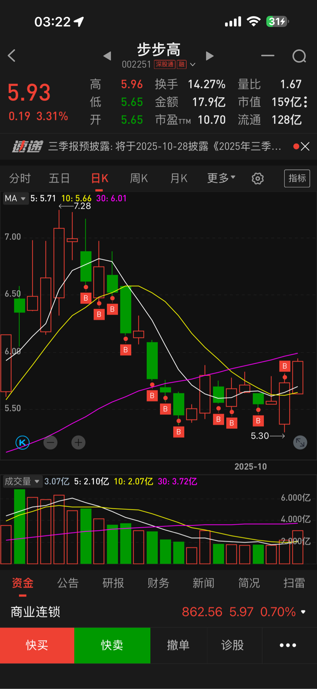The height and width of the screenshot is (689, 317).
Task: Open the 三季报预披露 news headline
Action: (x=165, y=146)
